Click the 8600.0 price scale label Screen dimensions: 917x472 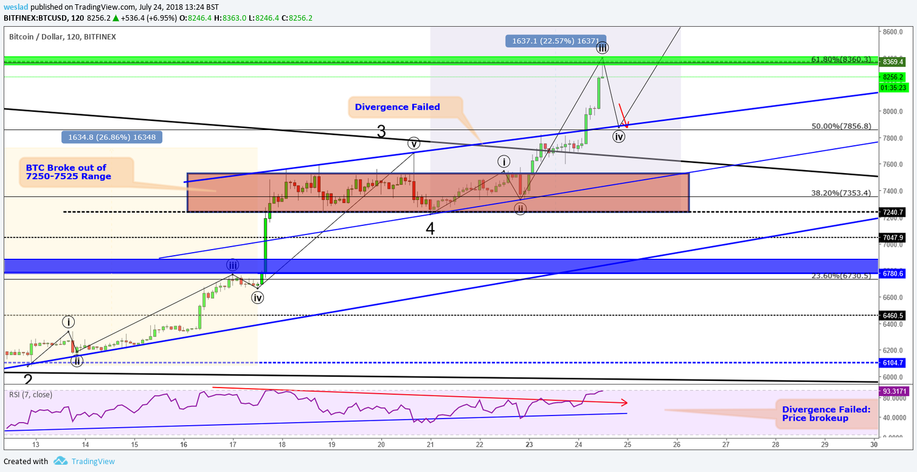tap(893, 32)
